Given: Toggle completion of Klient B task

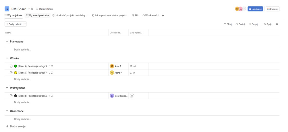Looking at the screenshot, I should [11, 96].
